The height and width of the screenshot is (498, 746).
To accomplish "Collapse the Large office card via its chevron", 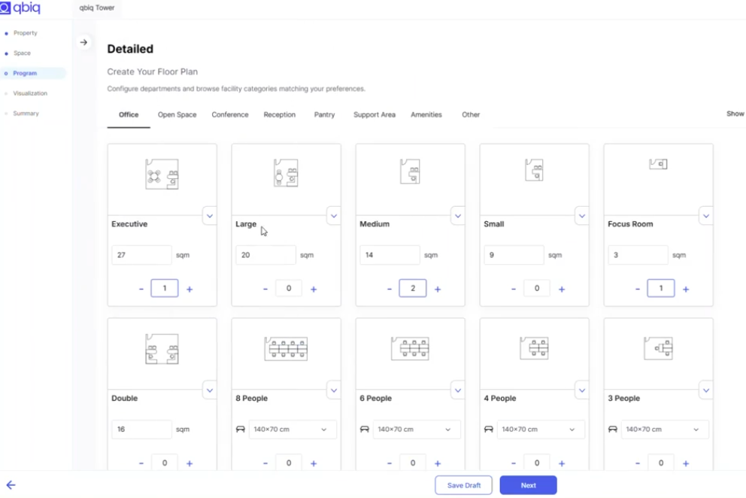I will click(334, 216).
